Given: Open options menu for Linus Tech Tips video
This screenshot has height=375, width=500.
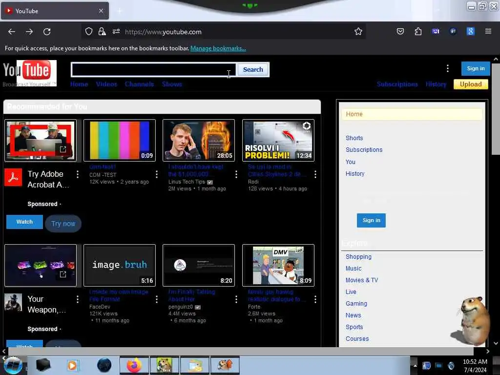Looking at the screenshot, I should point(236,174).
